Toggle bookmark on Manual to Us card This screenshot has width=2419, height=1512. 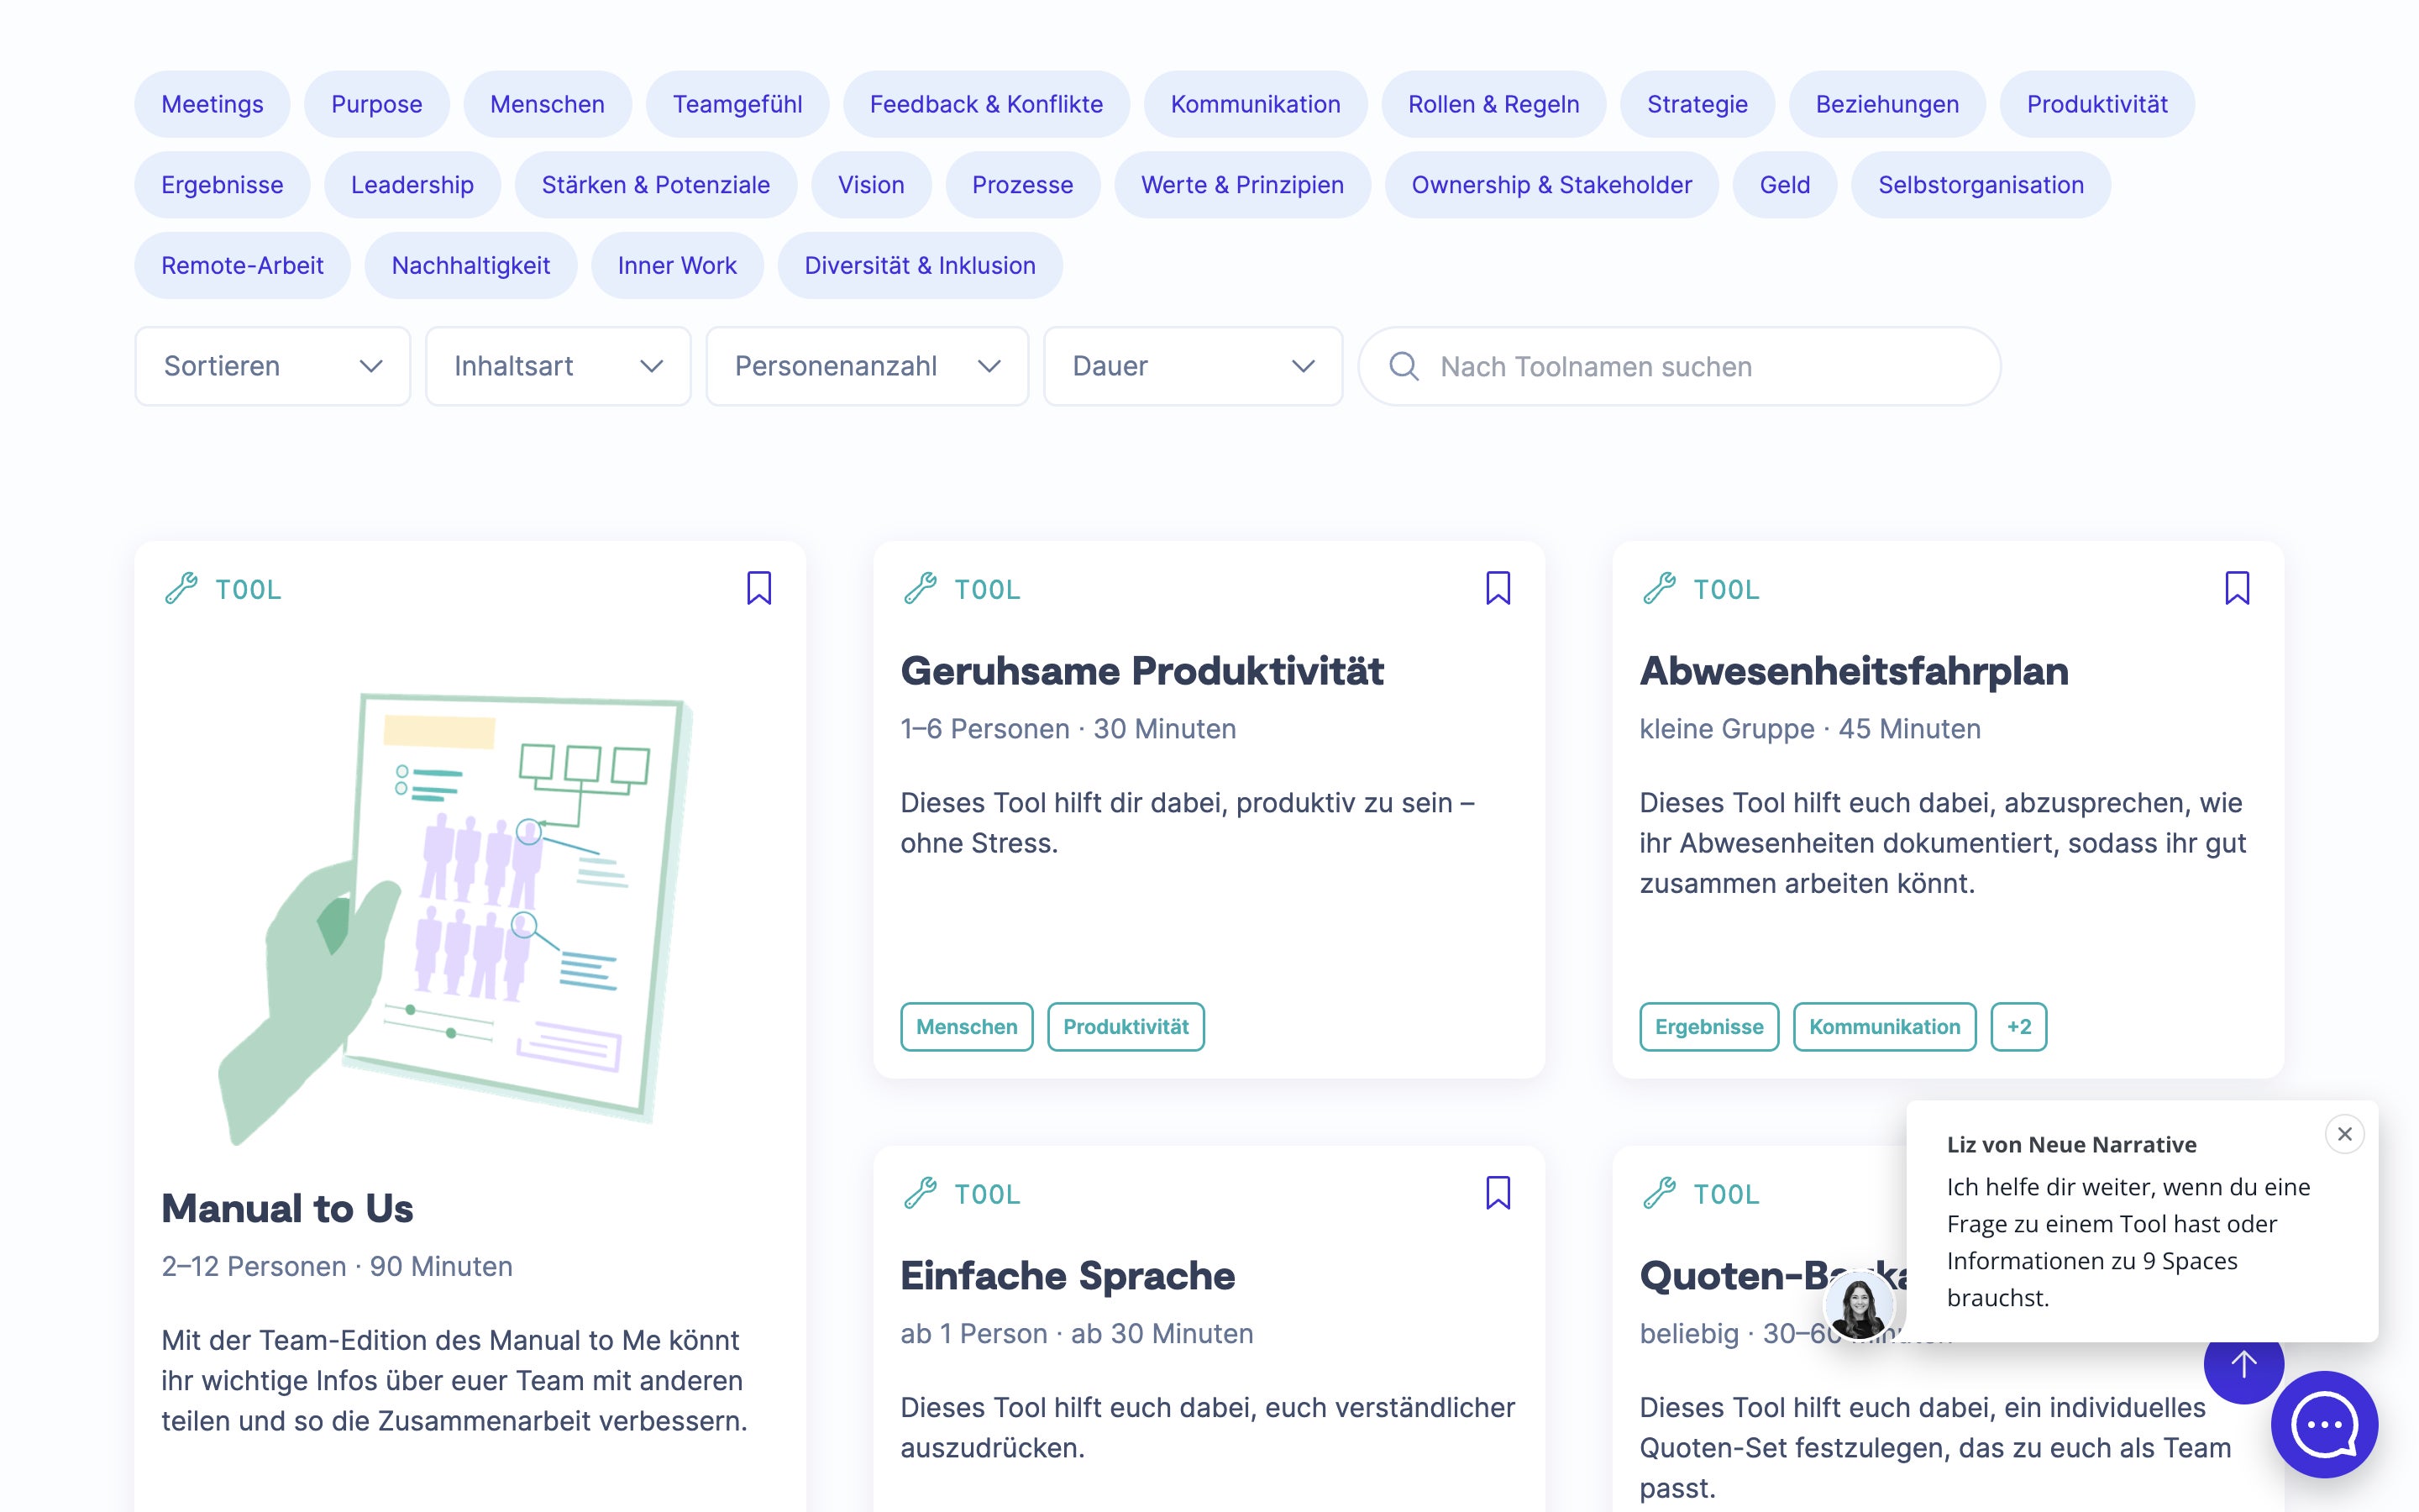(x=759, y=589)
